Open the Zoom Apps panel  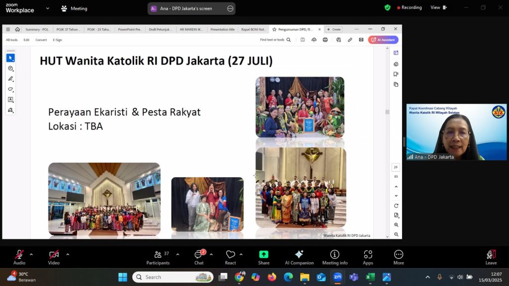[x=368, y=257]
